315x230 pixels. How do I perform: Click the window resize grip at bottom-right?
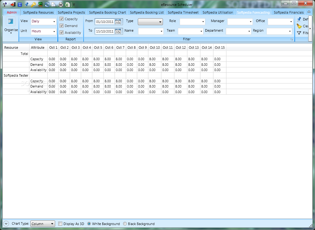[311, 226]
